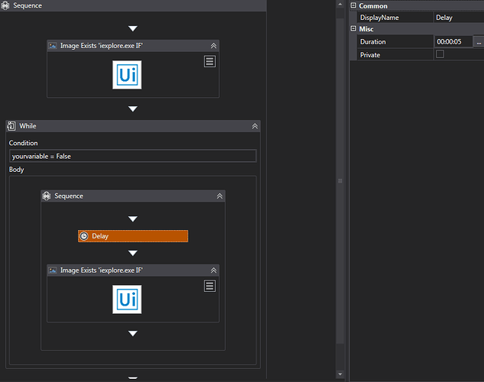The height and width of the screenshot is (382, 484).
Task: Click the 'Duration' property label
Action: [x=373, y=42]
